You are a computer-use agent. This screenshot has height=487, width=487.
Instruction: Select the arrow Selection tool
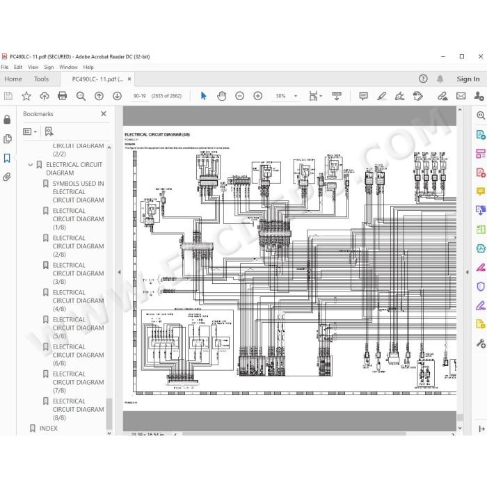(x=203, y=96)
